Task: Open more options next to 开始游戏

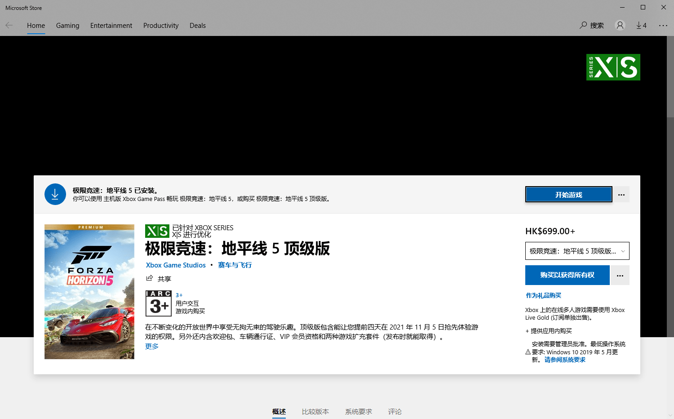Action: 621,195
